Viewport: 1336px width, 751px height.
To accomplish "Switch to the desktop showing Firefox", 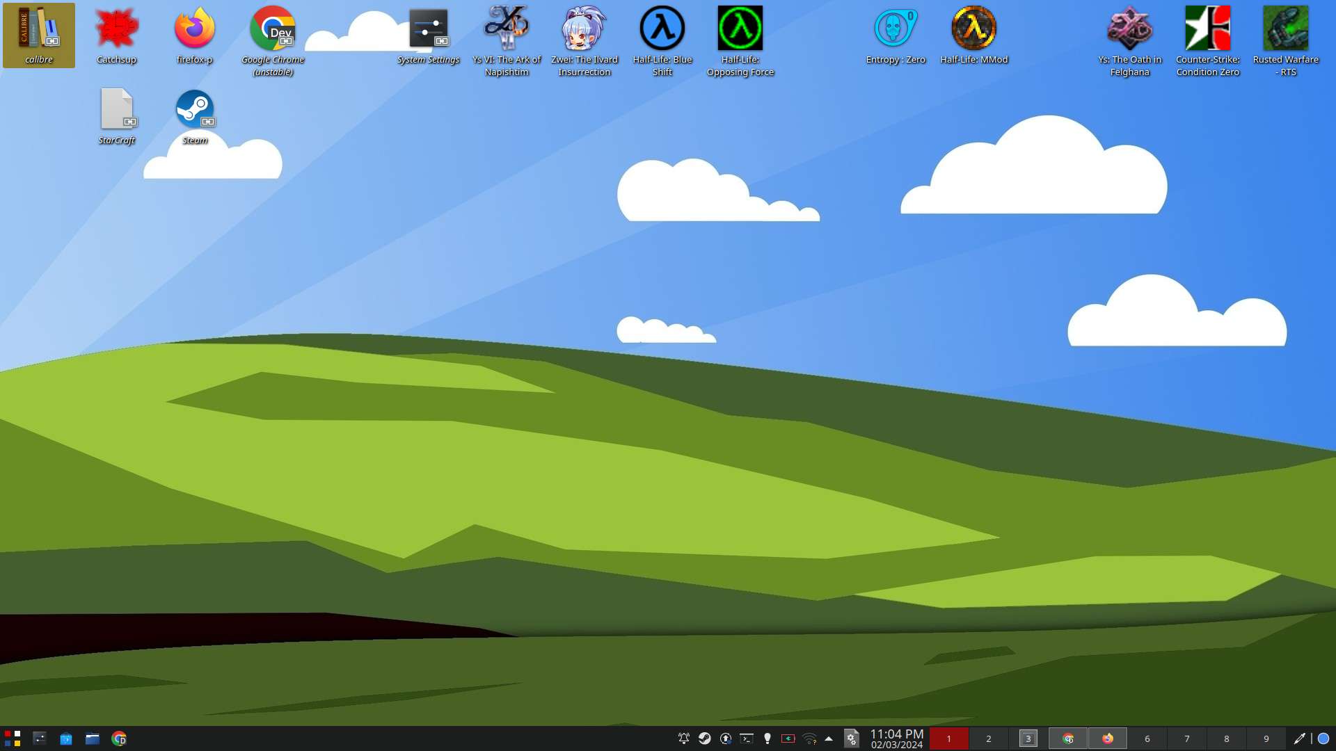I will [1107, 738].
